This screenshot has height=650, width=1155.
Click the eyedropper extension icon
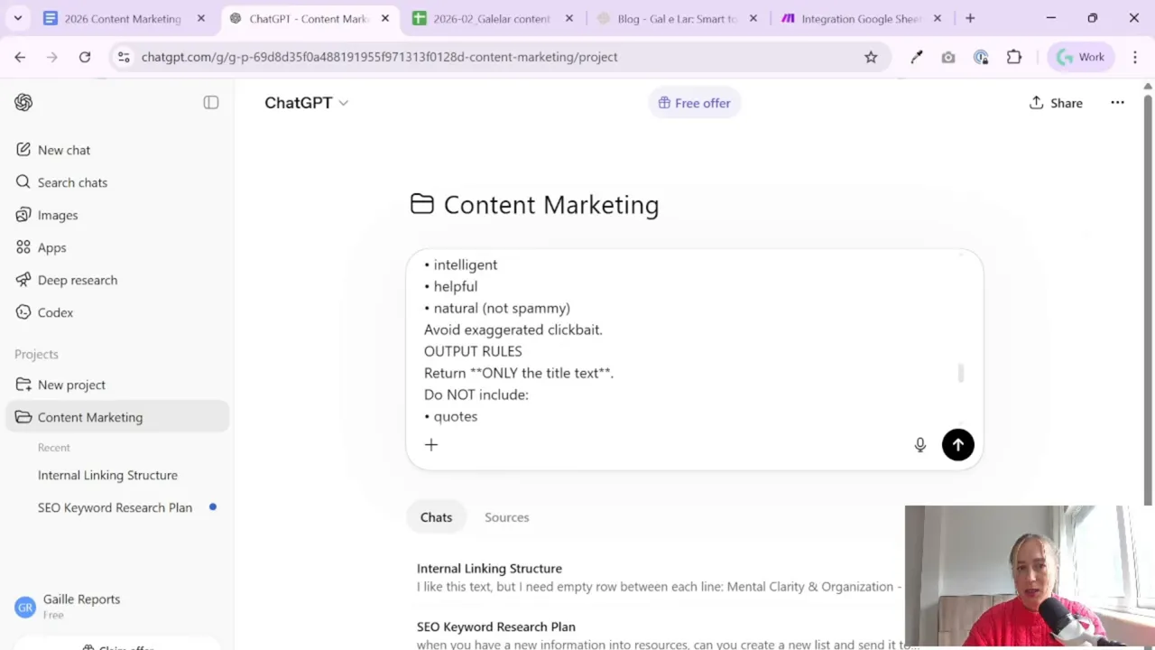[x=917, y=57]
